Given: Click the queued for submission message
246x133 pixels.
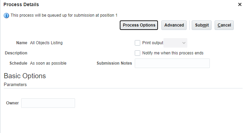Looking at the screenshot, I should (x=64, y=15).
